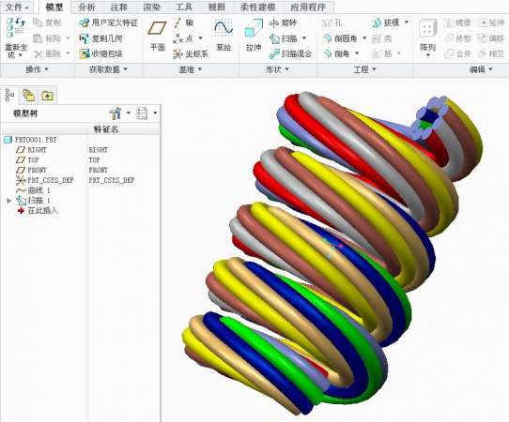Viewport: 509px width, 422px height.
Task: Create a datum 平面 (Plane)
Action: 158,35
